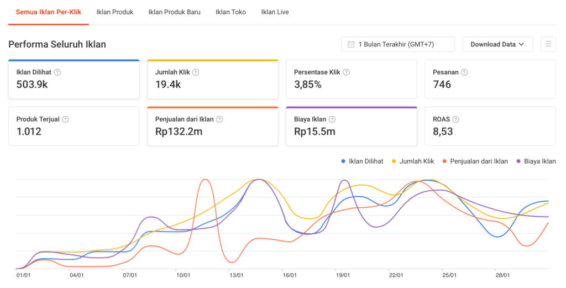This screenshot has height=288, width=566.
Task: Select the Iklan Produk Baru tab
Action: [175, 12]
